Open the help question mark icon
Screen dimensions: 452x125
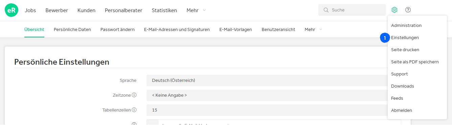(x=408, y=10)
